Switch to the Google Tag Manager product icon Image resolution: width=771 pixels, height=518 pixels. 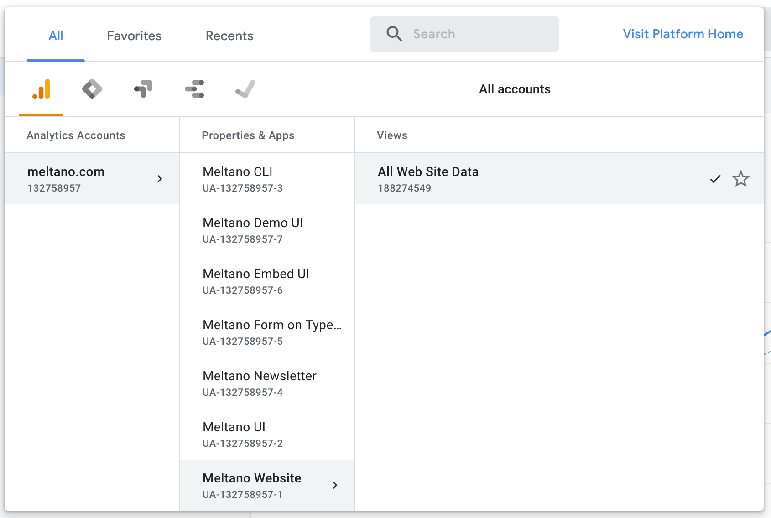(x=92, y=89)
